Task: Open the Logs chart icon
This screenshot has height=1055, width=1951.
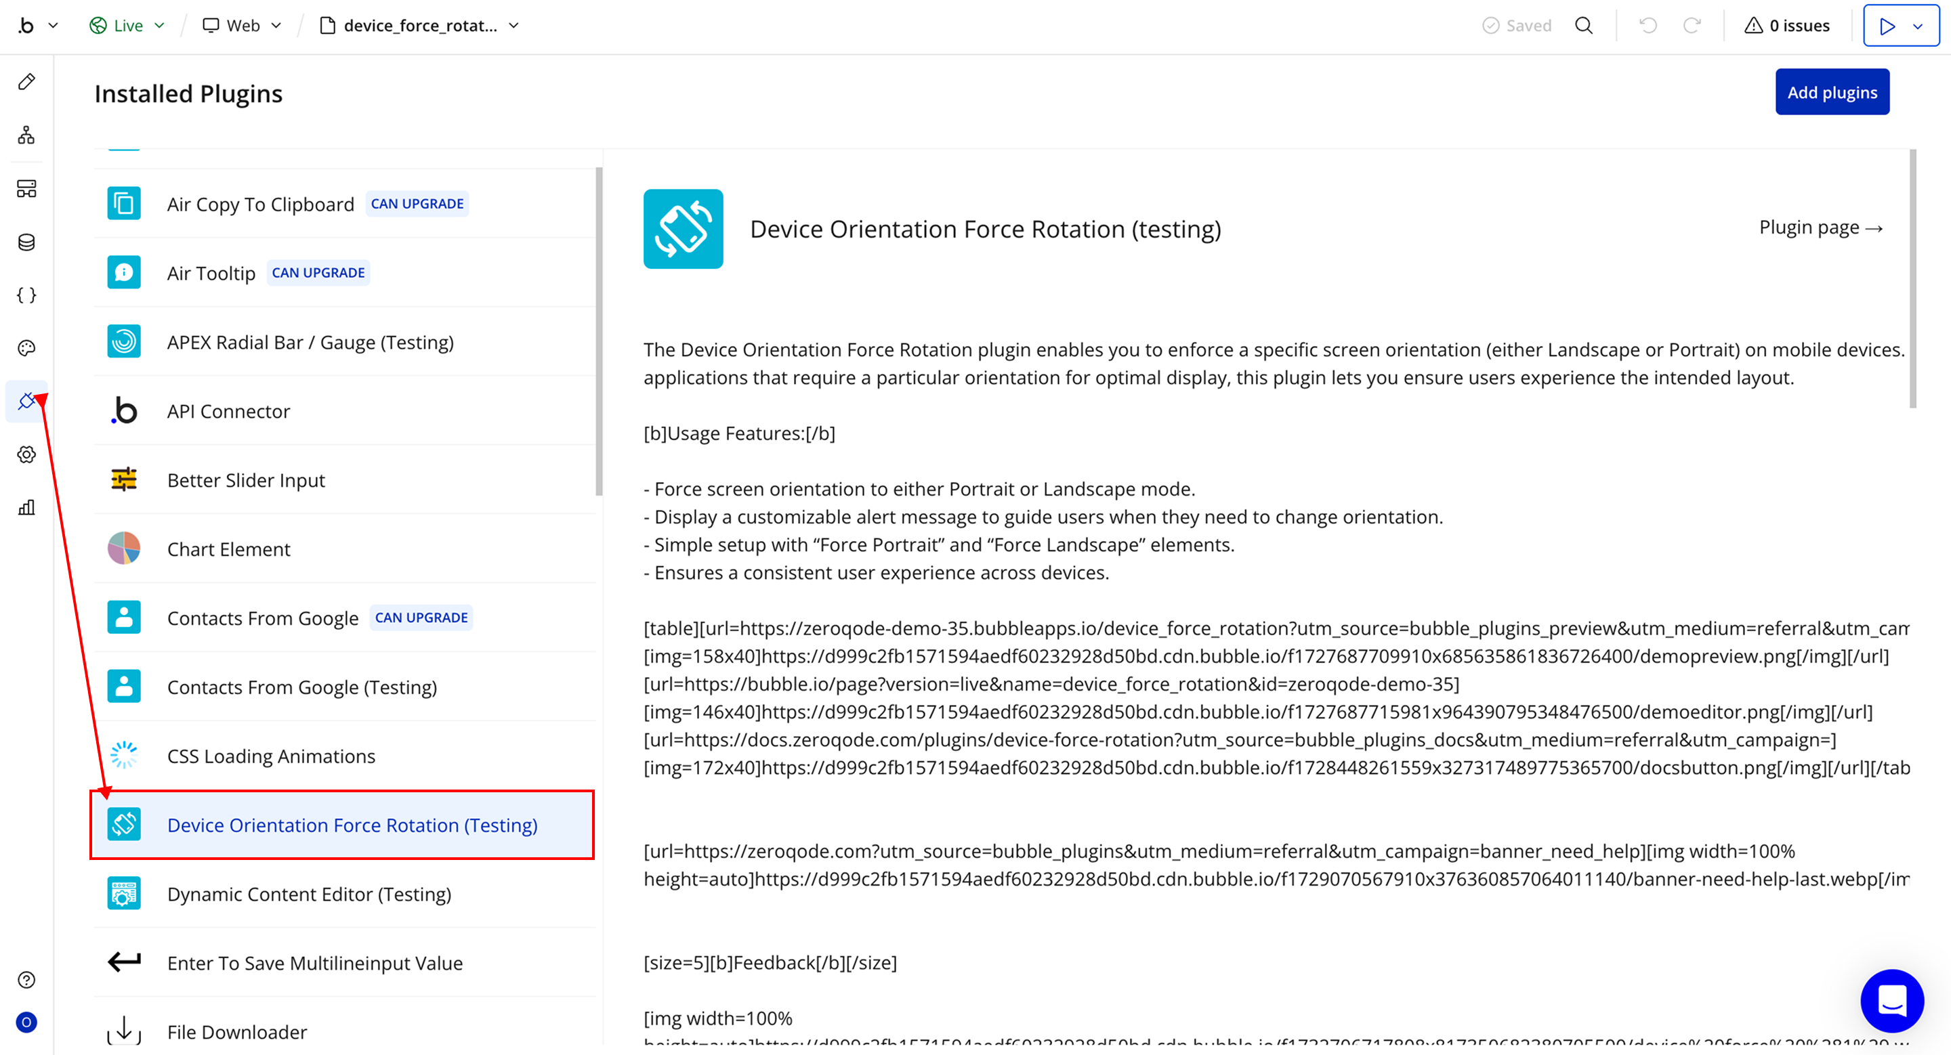Action: tap(26, 508)
